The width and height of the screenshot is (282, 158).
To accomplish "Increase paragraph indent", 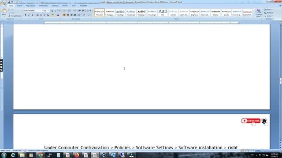I will [83, 11].
